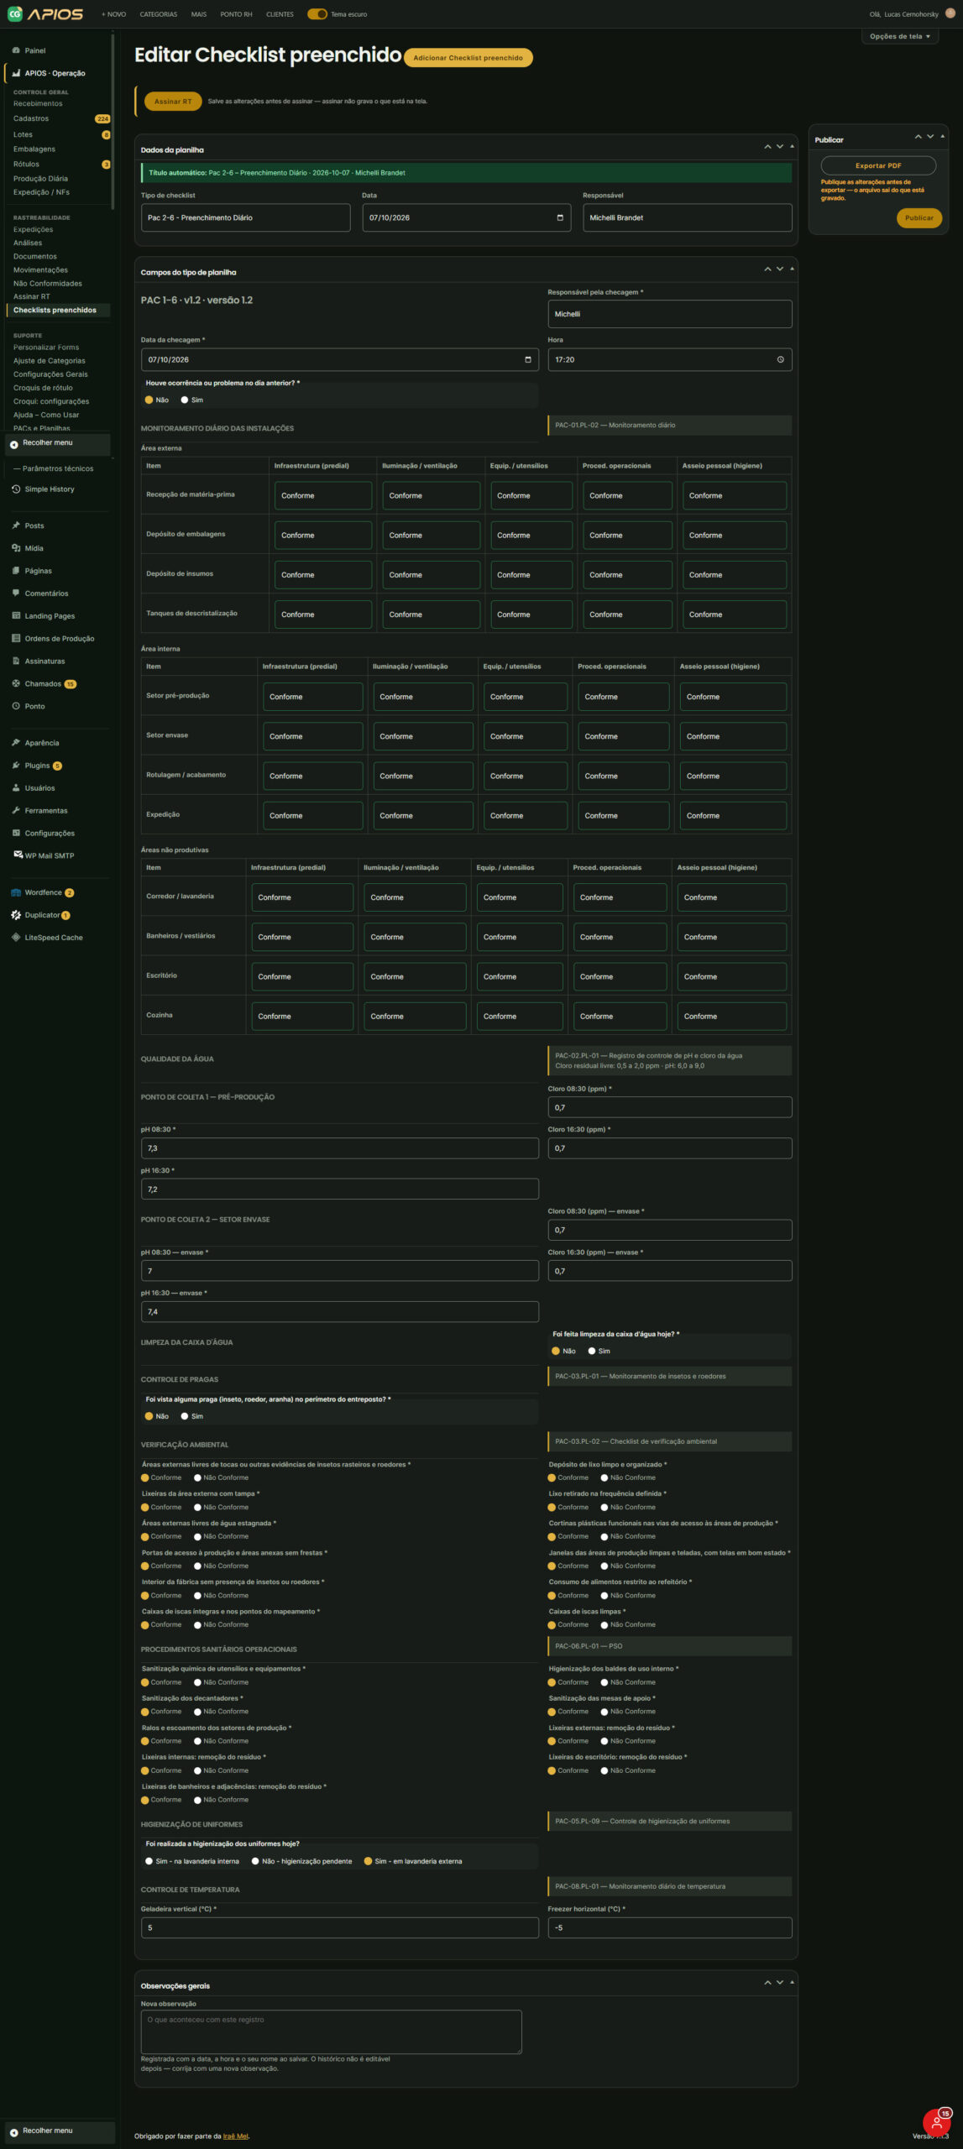Select Não for ocorrência no dia anterior
The image size is (963, 2149).
click(x=149, y=400)
